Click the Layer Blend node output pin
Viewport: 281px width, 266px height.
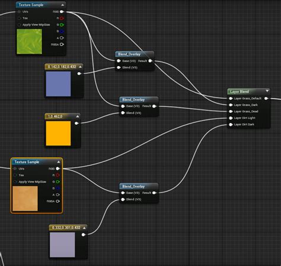pyautogui.click(x=266, y=98)
